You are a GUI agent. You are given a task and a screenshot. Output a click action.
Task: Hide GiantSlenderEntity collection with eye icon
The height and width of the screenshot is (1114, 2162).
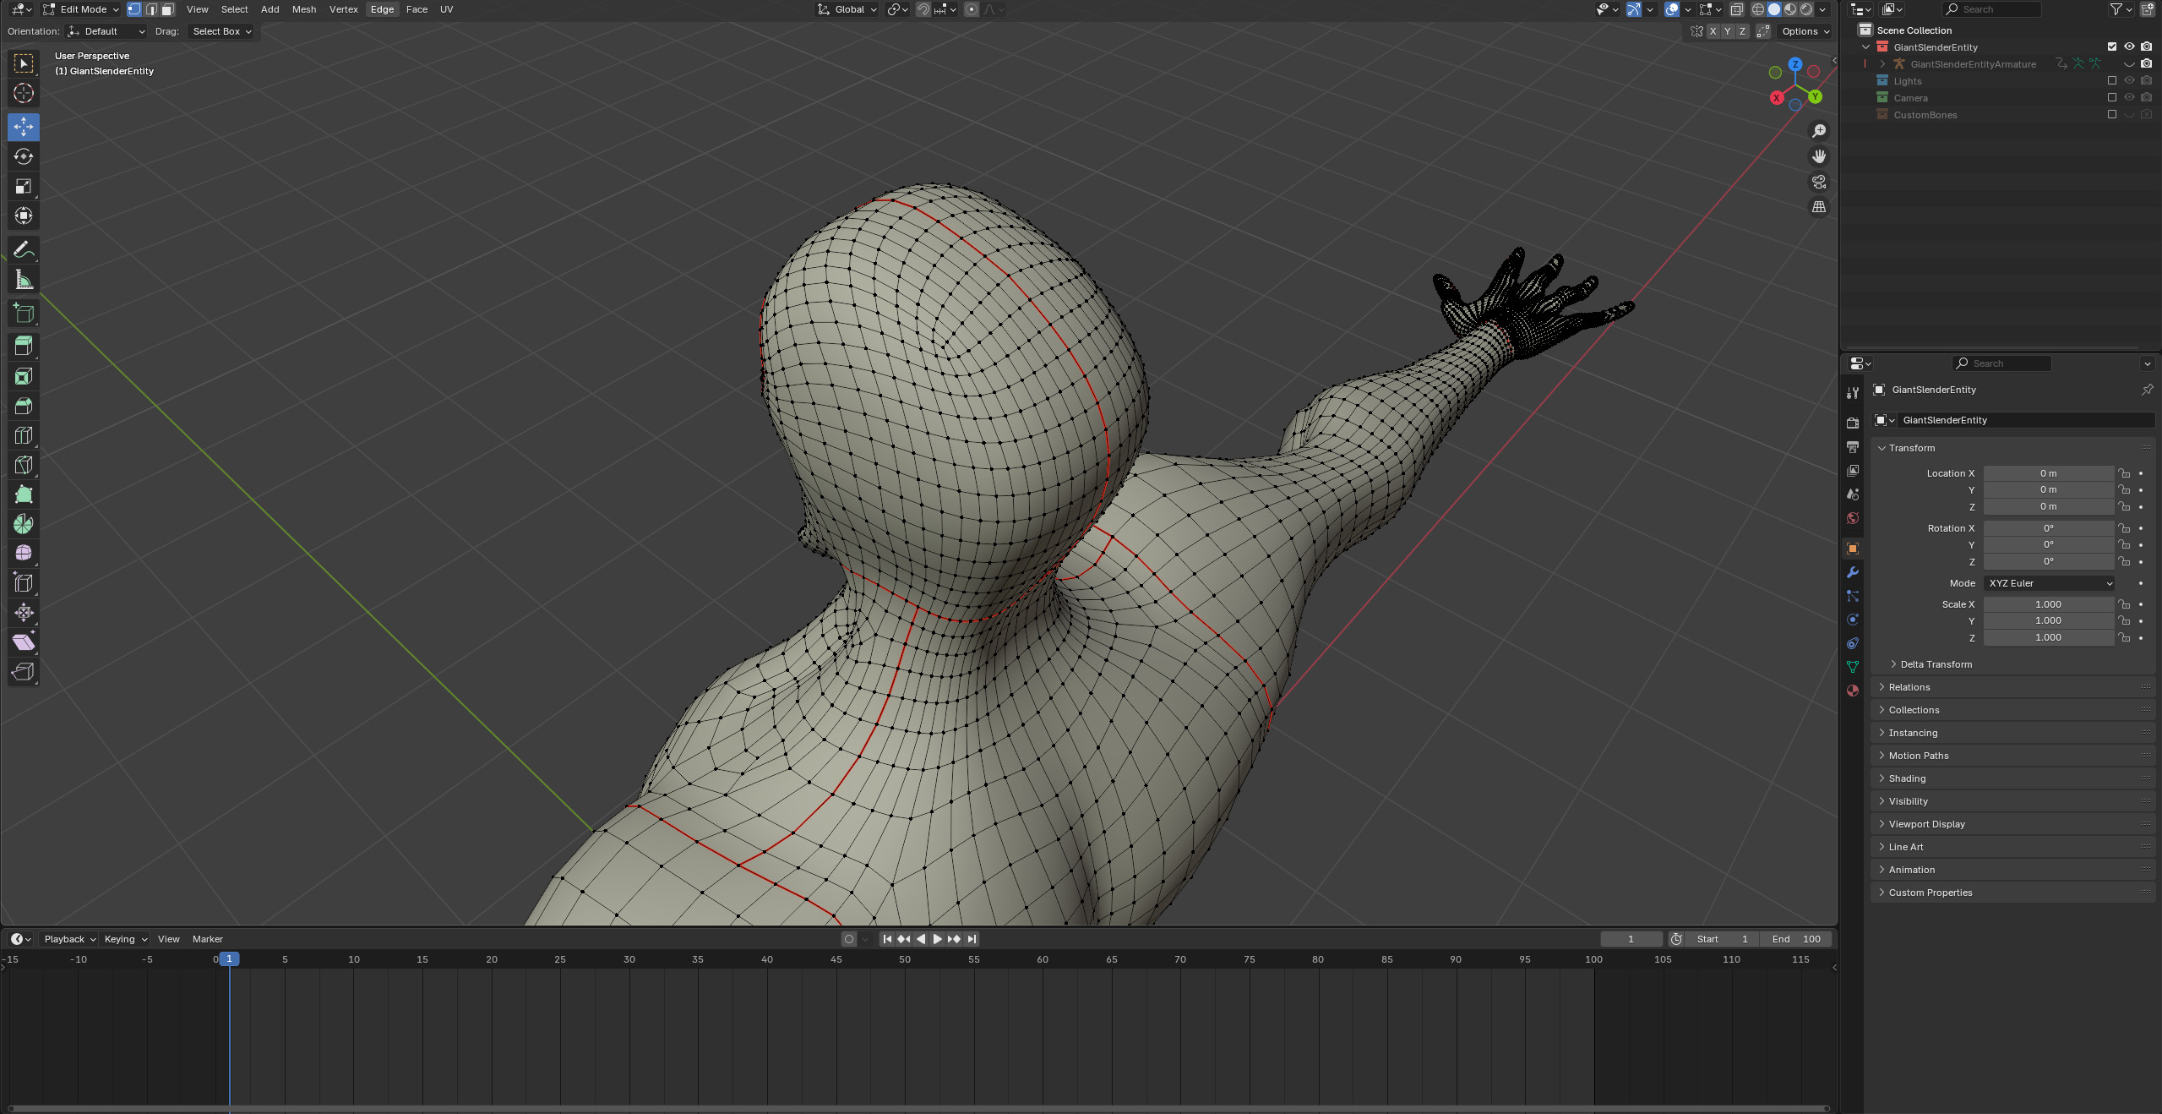click(2129, 46)
